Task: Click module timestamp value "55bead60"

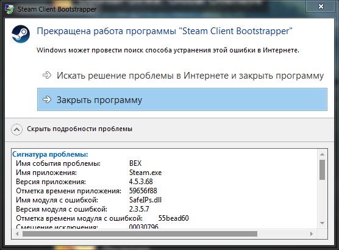Action: point(173,218)
